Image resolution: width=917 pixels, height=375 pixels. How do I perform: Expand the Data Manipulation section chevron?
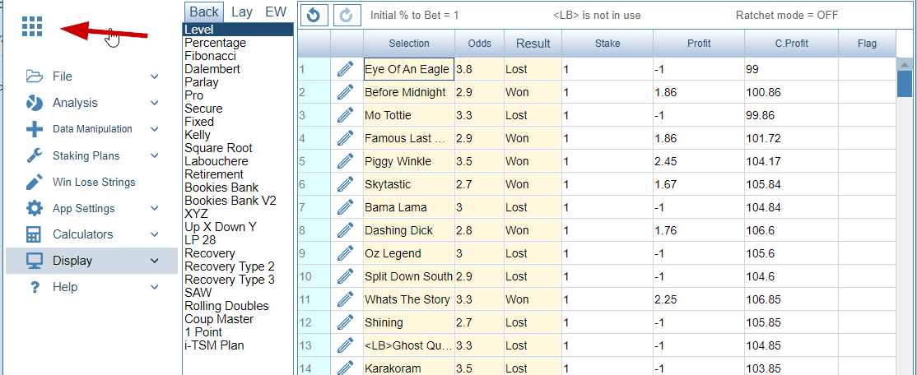pos(155,129)
